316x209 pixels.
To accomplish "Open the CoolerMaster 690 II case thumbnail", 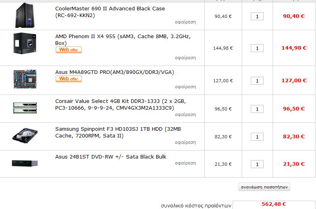I will coord(25,15).
